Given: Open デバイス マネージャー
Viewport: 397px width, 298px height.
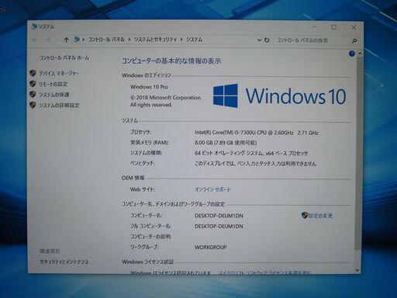Looking at the screenshot, I should point(59,74).
